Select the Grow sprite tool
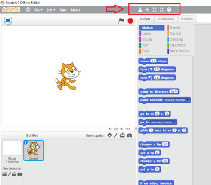The image size is (211, 185). 155,10
